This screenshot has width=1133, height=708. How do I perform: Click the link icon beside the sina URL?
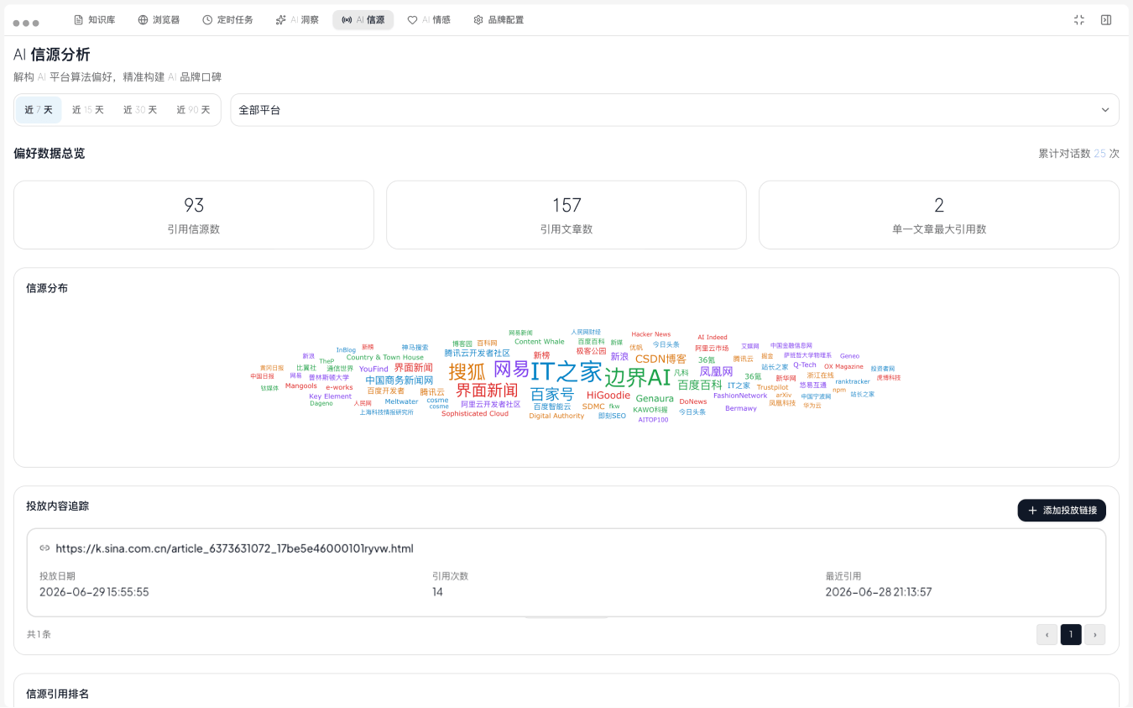point(44,548)
